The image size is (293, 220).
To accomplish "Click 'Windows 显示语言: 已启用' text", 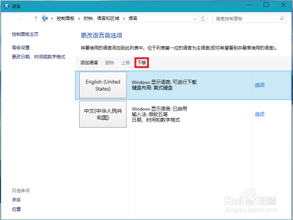I will (x=159, y=109).
